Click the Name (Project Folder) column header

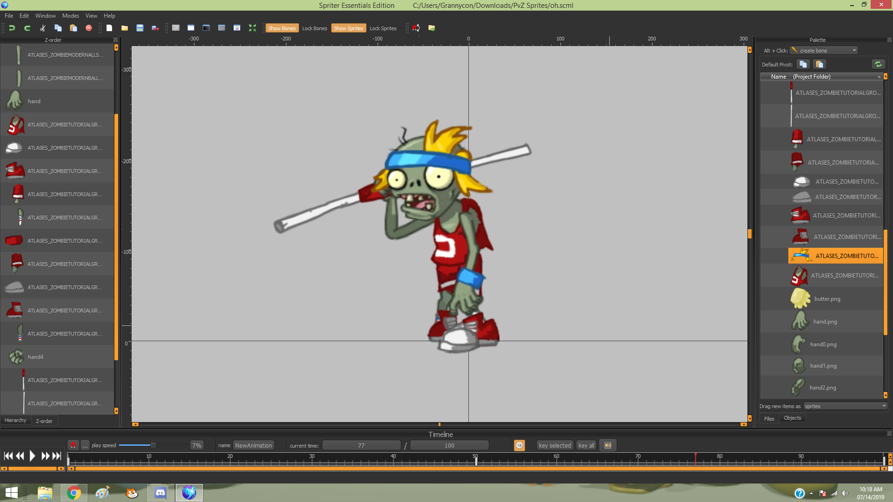click(821, 77)
